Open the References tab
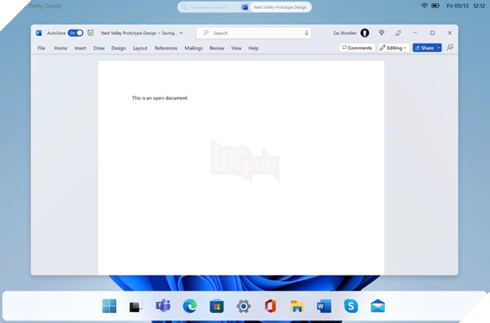 pos(166,48)
